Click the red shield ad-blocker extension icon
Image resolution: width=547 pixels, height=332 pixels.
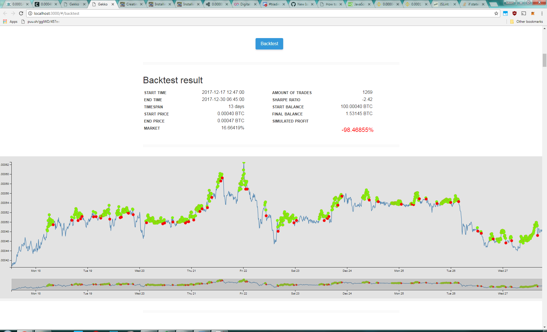(x=515, y=13)
